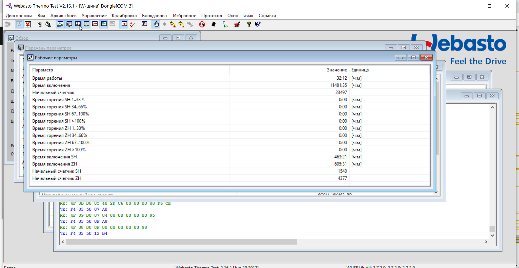
Task: Click the context help arrow-question icon
Action: pyautogui.click(x=257, y=24)
